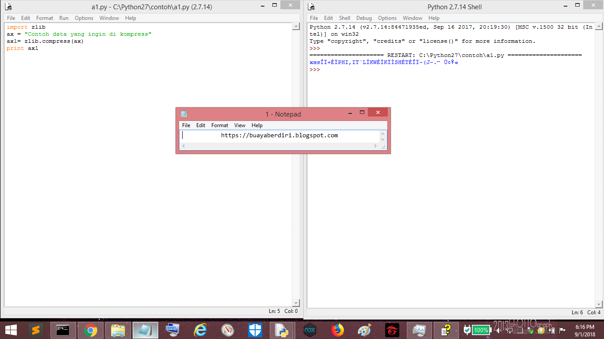Open Command Prompt from the taskbar

[63, 330]
